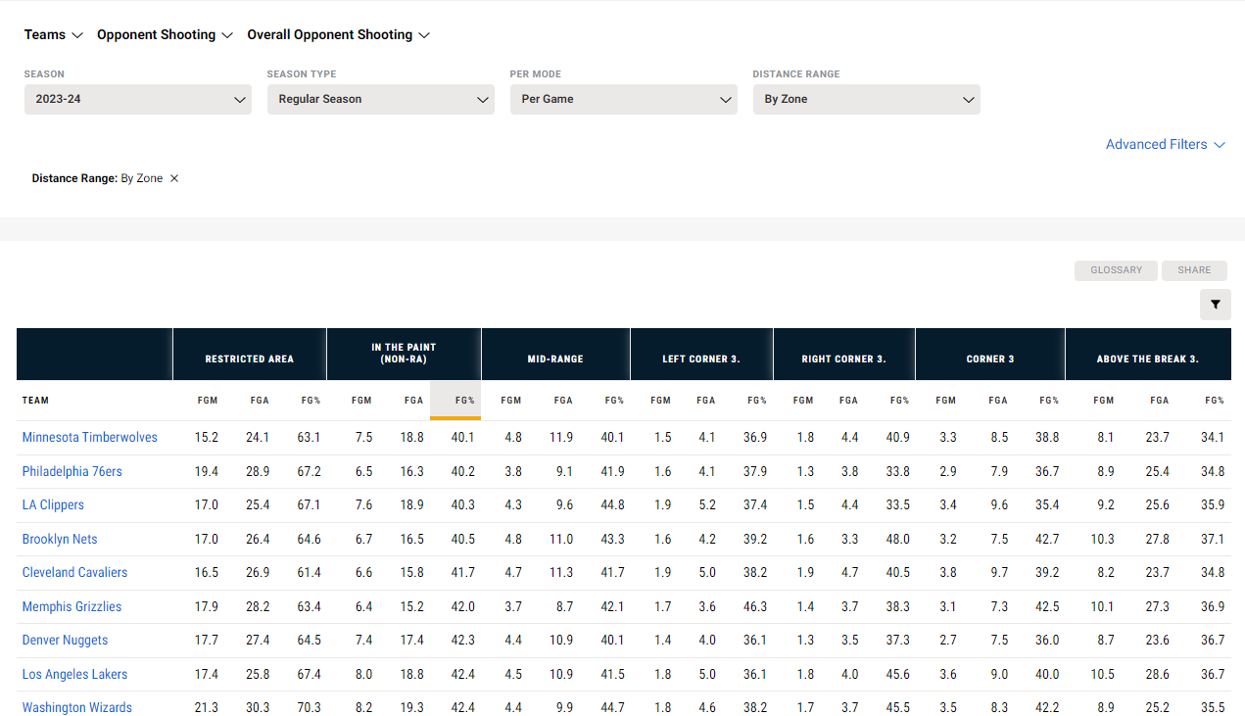Viewport: 1245px width, 716px height.
Task: Select 76ers Restricted Area FGM value 19.4
Action: pyautogui.click(x=207, y=472)
